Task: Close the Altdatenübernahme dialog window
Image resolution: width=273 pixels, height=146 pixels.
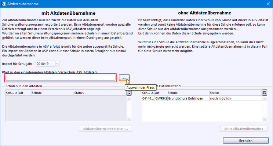Action: coord(268,4)
